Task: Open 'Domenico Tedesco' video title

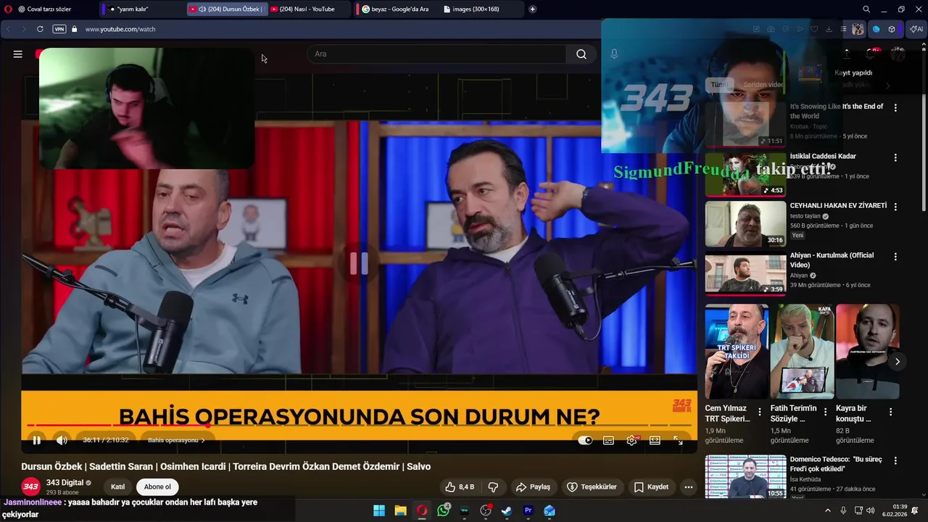Action: 836,464
